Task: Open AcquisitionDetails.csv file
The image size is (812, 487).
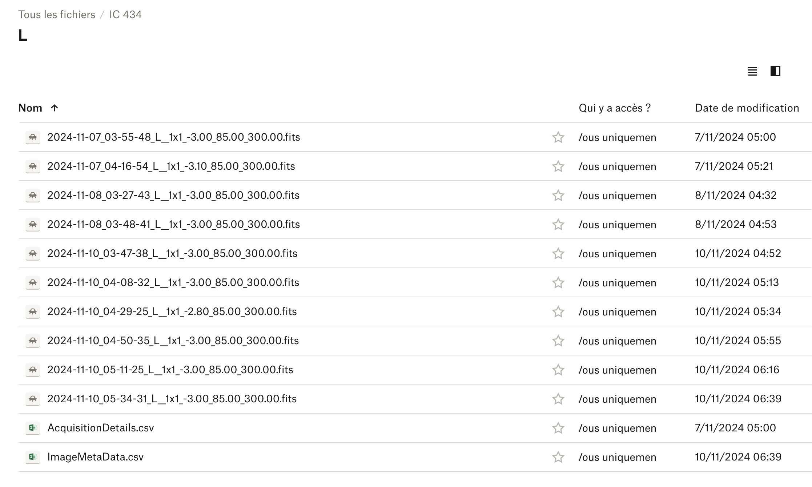Action: click(101, 428)
